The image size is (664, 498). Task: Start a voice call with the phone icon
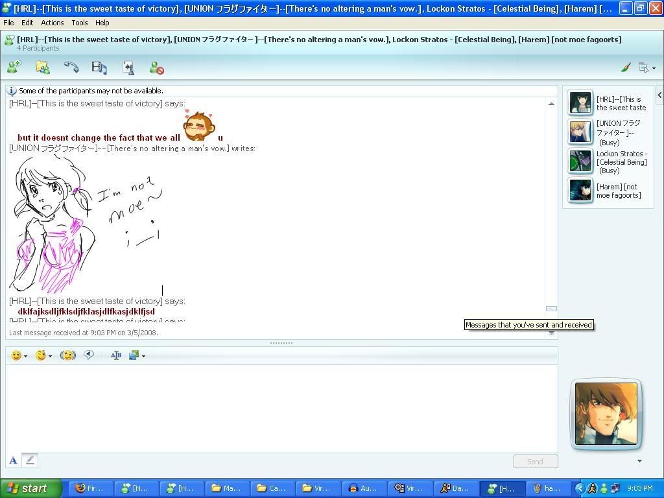tap(71, 67)
